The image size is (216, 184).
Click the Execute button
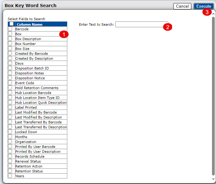coord(203,6)
